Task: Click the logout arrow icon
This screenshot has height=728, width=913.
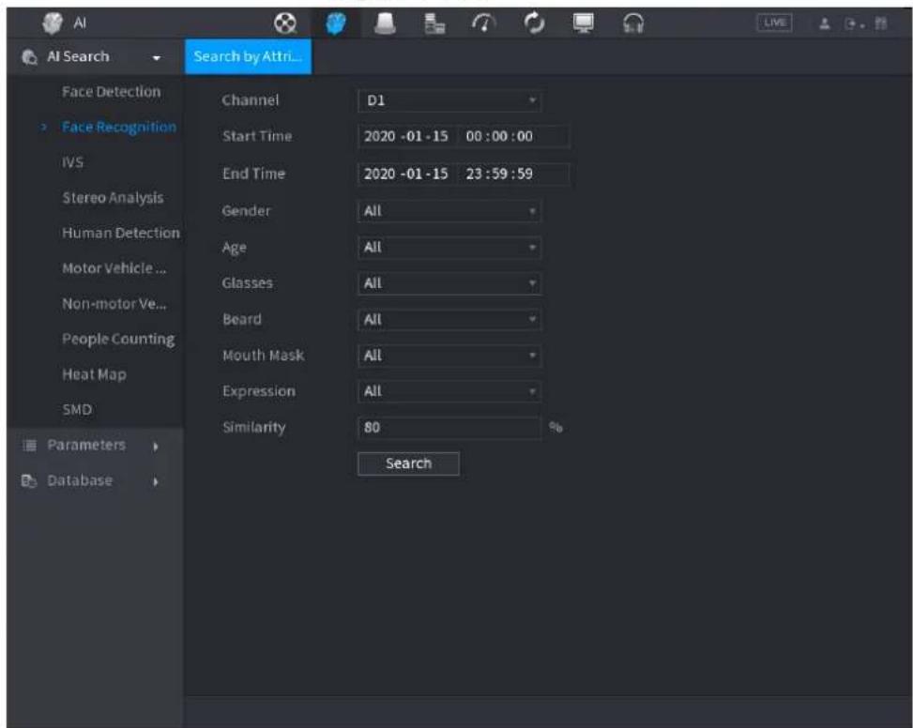Action: click(853, 23)
